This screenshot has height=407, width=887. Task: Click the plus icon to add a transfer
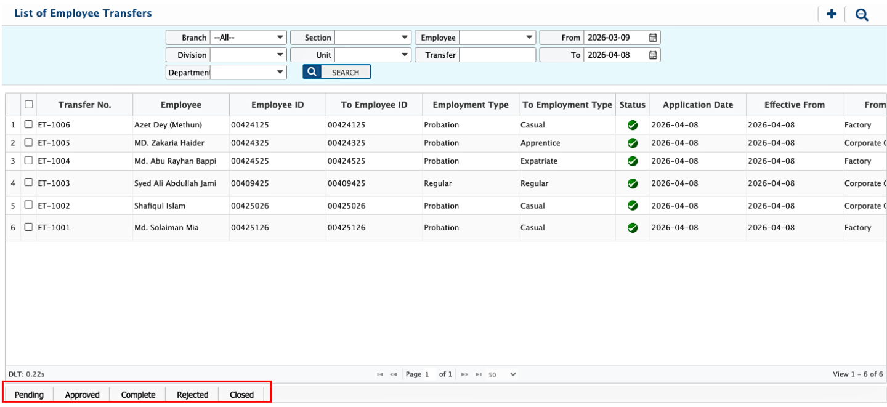[x=831, y=14]
